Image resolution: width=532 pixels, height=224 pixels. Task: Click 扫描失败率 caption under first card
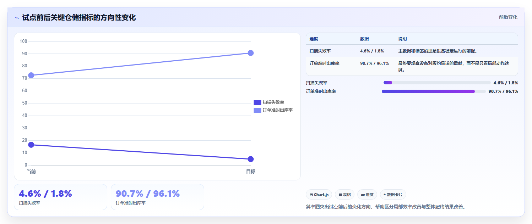coord(29,203)
